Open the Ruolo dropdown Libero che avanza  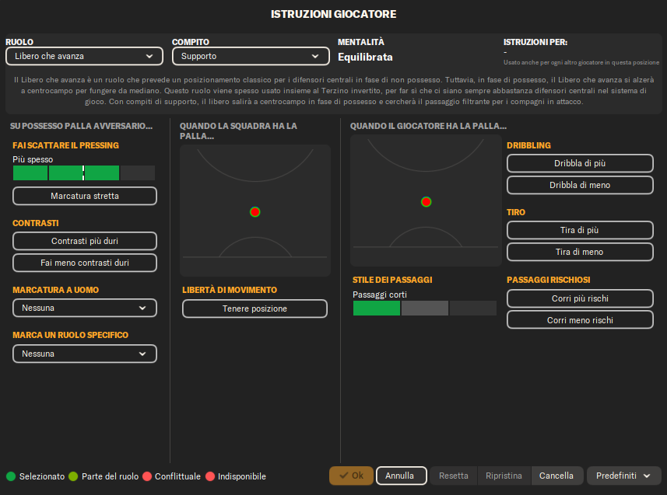(x=84, y=56)
